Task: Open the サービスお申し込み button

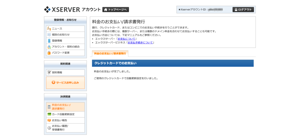Action: click(x=65, y=83)
